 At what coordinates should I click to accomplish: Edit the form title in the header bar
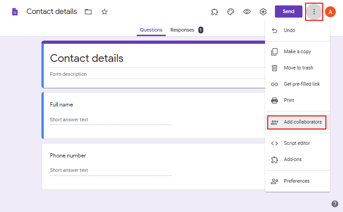pos(52,11)
